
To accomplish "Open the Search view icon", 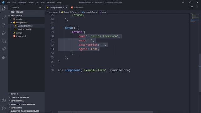I will pyautogui.click(x=4, y=17).
